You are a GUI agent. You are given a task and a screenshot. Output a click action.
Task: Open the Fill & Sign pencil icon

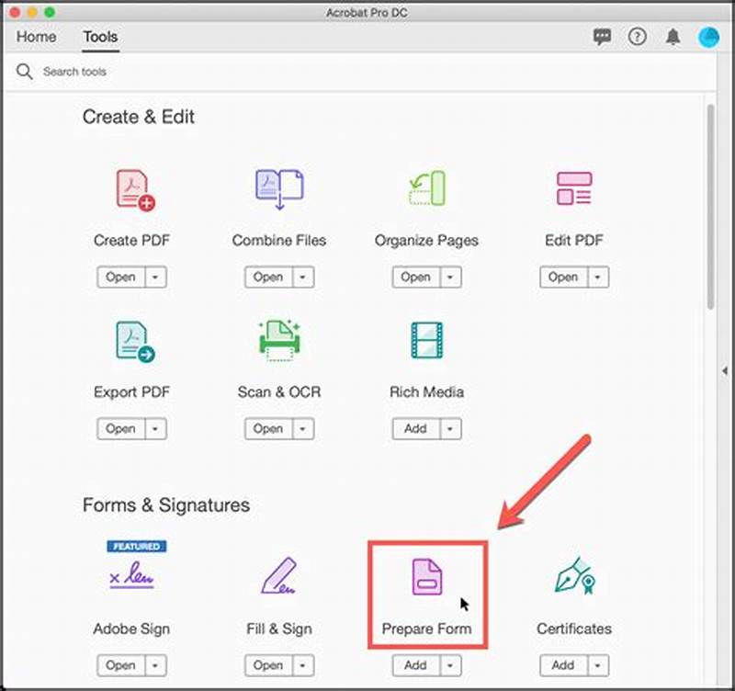[x=278, y=576]
